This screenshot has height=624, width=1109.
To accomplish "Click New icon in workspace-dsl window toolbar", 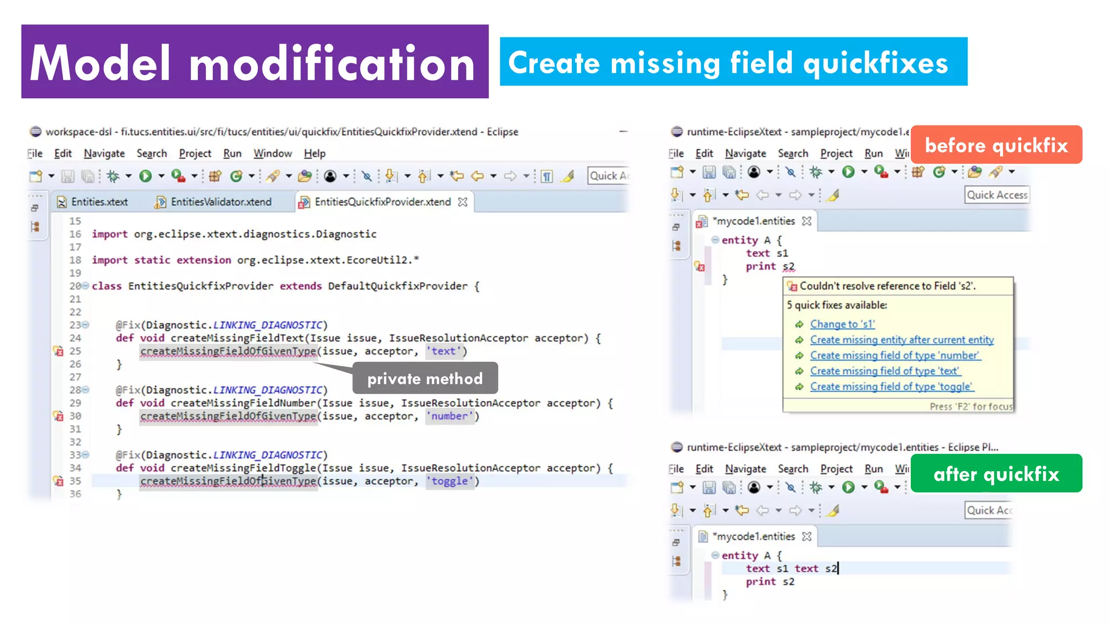I will click(x=36, y=176).
